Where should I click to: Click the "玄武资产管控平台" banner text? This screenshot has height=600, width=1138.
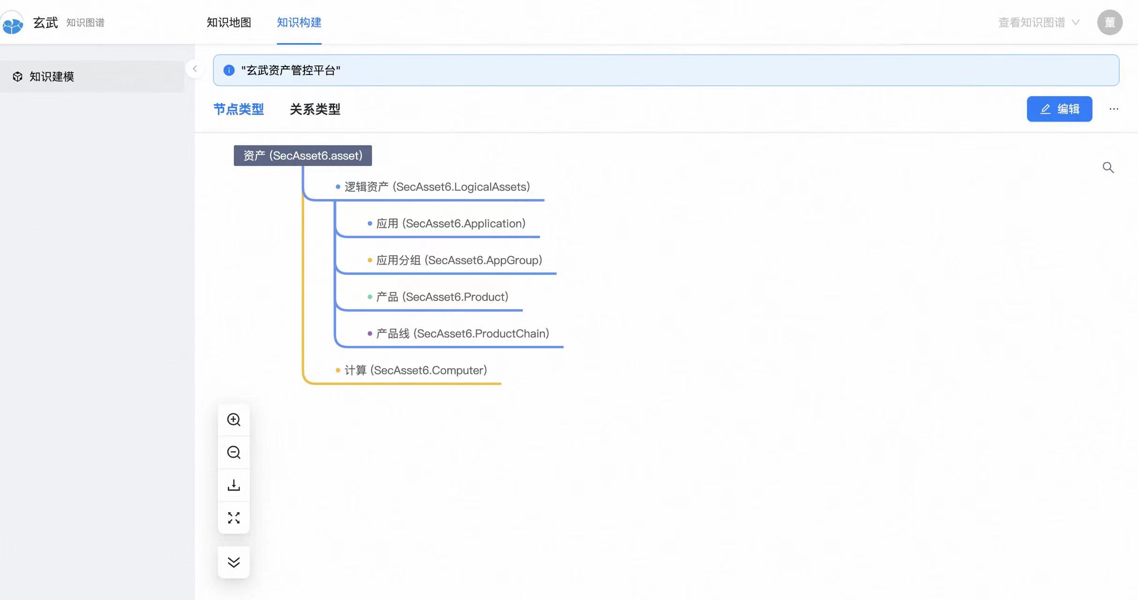[x=291, y=70]
